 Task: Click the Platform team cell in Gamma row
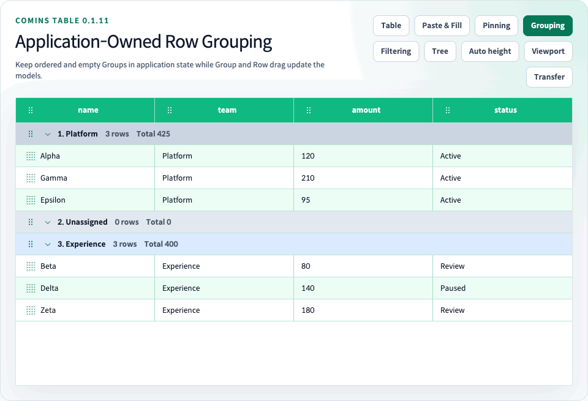pyautogui.click(x=224, y=178)
